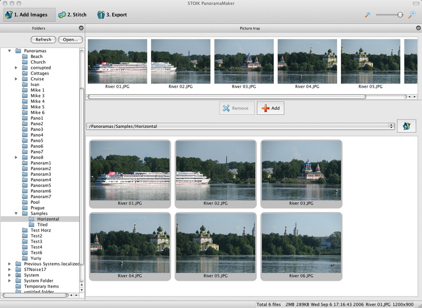This screenshot has width=422, height=308.
Task: Collapse the Samples folder
Action: 16,214
